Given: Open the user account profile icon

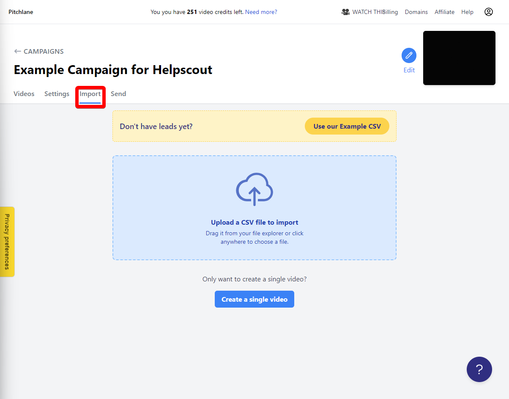Looking at the screenshot, I should coord(489,12).
